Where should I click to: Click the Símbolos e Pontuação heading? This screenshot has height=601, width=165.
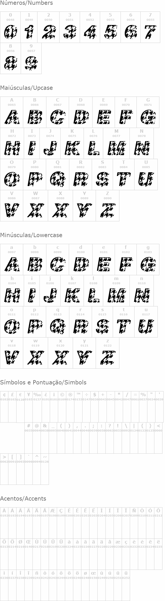[x=43, y=382]
